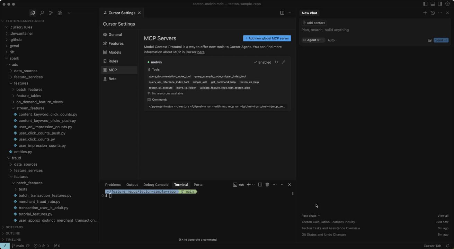The width and height of the screenshot is (454, 249).
Task: Toggle the melvin server Enabled checkmark
Action: point(262,62)
